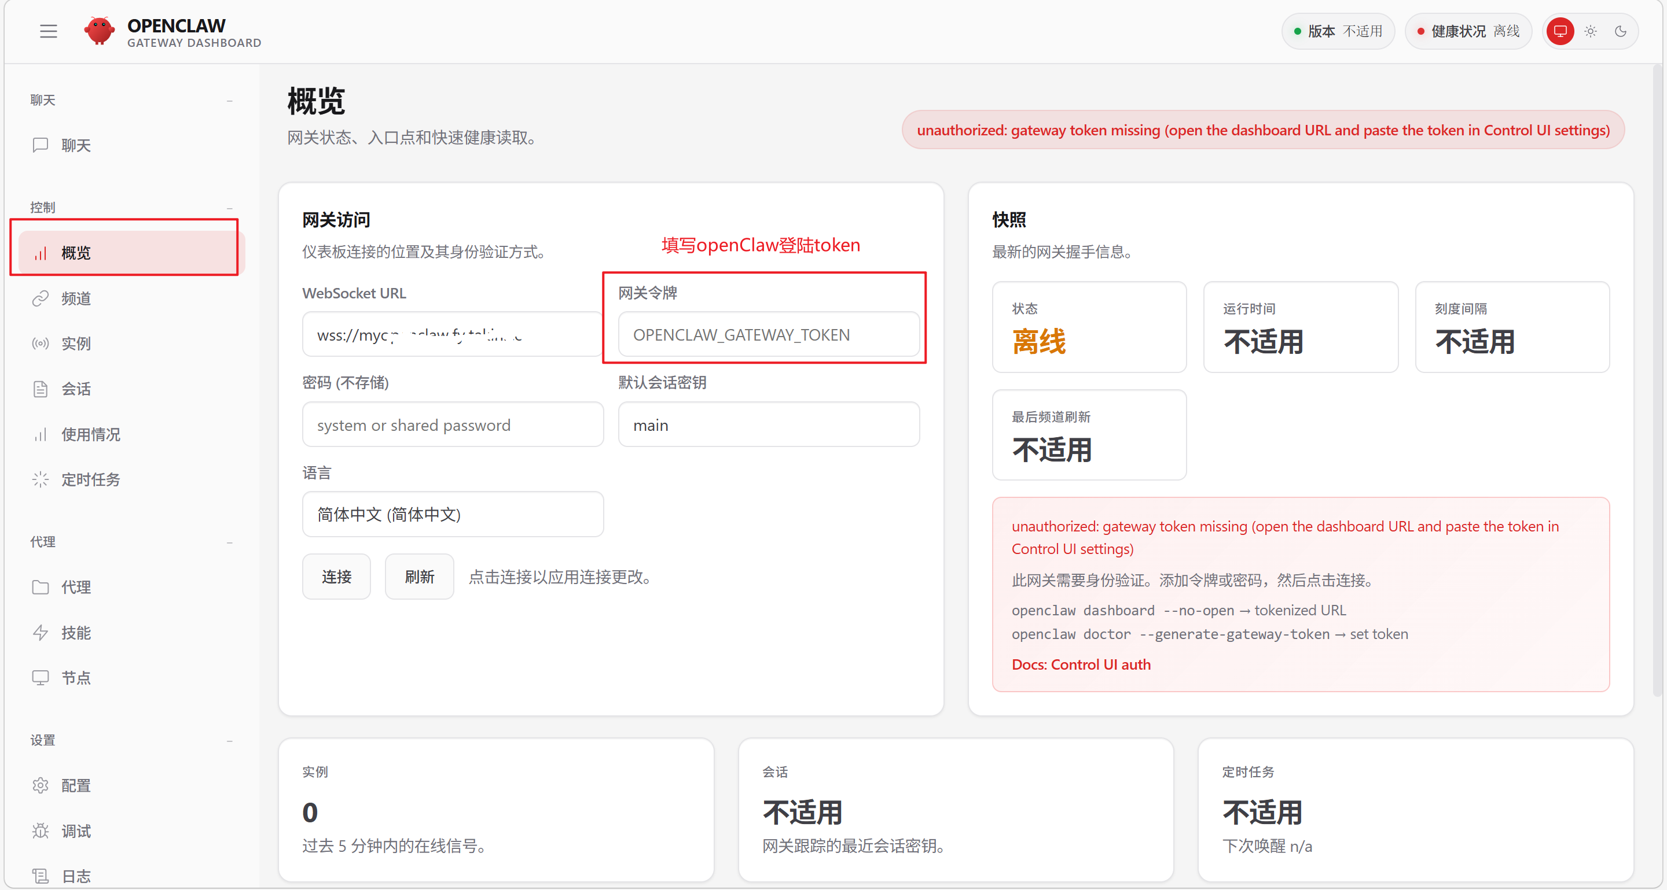Collapse the 聊天 sidebar section

coord(230,101)
